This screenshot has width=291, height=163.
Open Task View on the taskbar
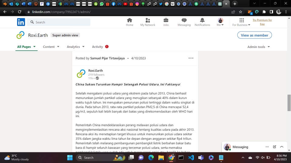click(x=131, y=158)
